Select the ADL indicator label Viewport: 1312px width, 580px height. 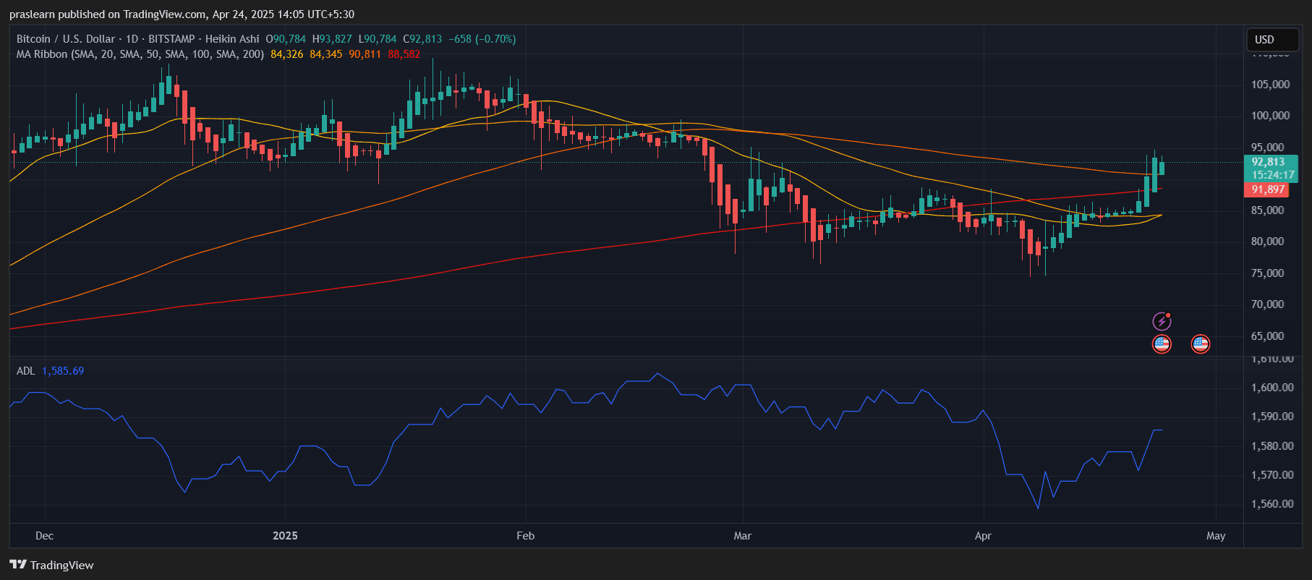tap(26, 371)
